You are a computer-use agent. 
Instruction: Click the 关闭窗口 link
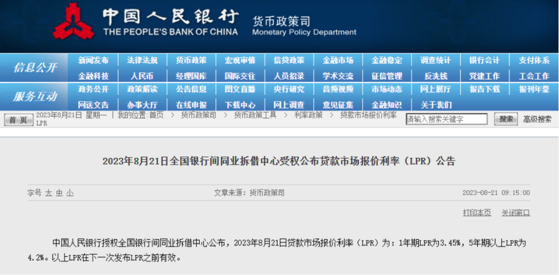point(516,213)
